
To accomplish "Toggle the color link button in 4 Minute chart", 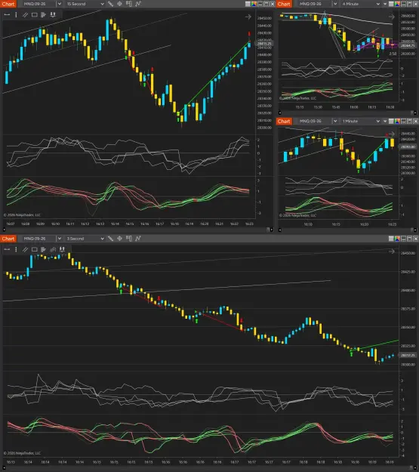I will (397, 4).
